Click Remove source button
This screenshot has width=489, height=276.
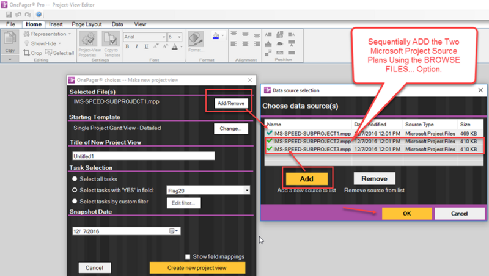(x=374, y=179)
